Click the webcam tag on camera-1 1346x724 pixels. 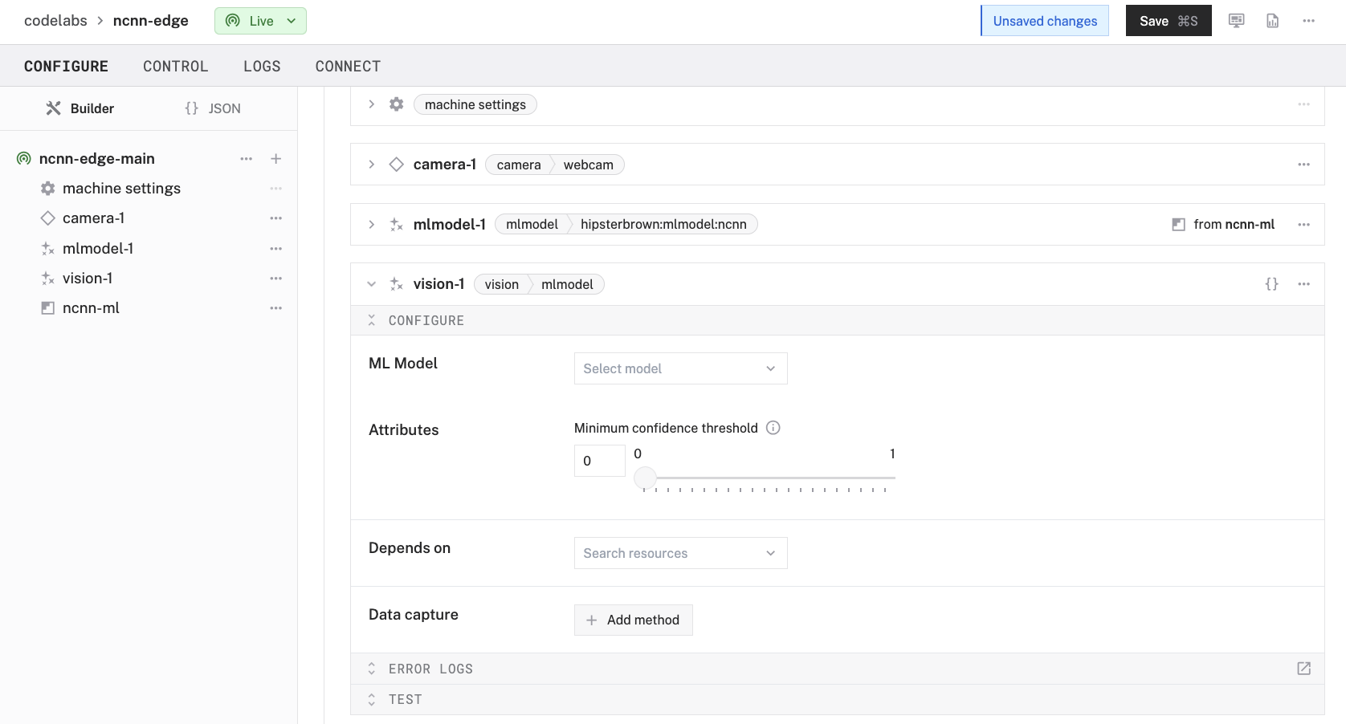[588, 165]
